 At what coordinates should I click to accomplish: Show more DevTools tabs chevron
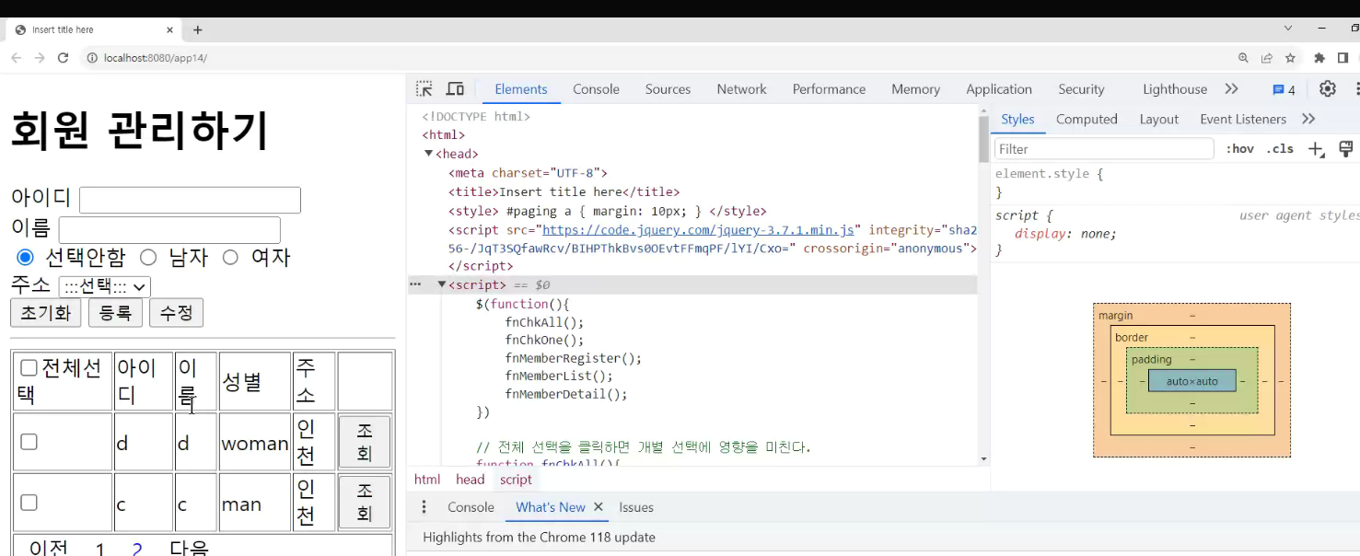pos(1232,89)
